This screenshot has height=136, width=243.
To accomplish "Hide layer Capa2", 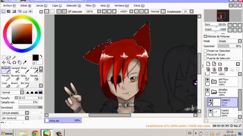I will pyautogui.click(x=210, y=111).
